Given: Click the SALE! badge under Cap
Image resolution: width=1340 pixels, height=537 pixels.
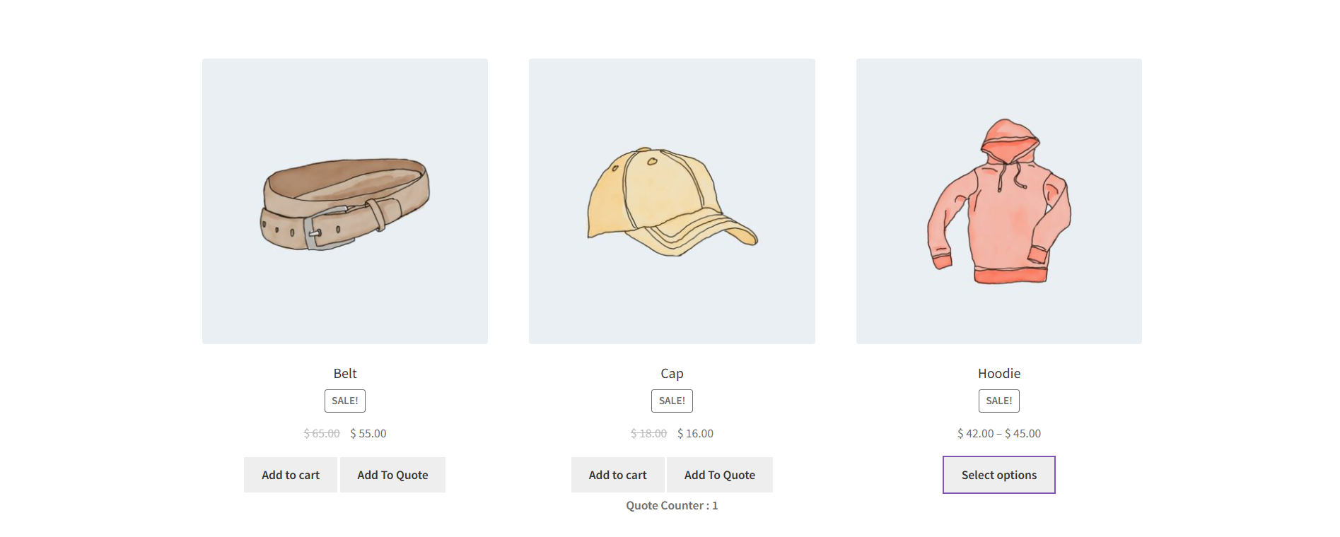Looking at the screenshot, I should pyautogui.click(x=672, y=401).
